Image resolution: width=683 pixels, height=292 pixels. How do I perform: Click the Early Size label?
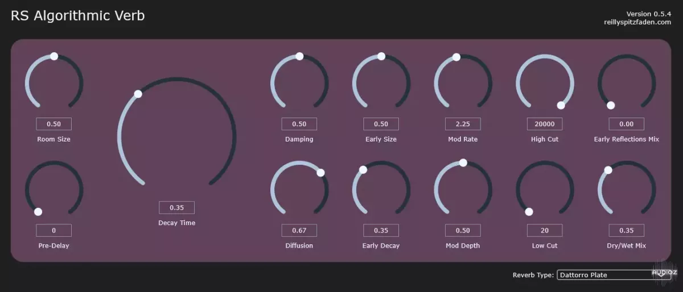(x=381, y=139)
